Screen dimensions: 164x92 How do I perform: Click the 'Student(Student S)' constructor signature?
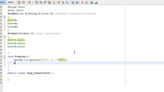(x=20, y=33)
